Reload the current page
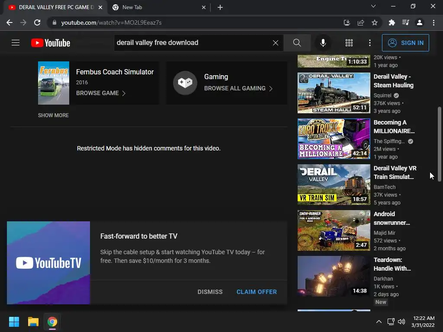The height and width of the screenshot is (332, 443). [37, 22]
